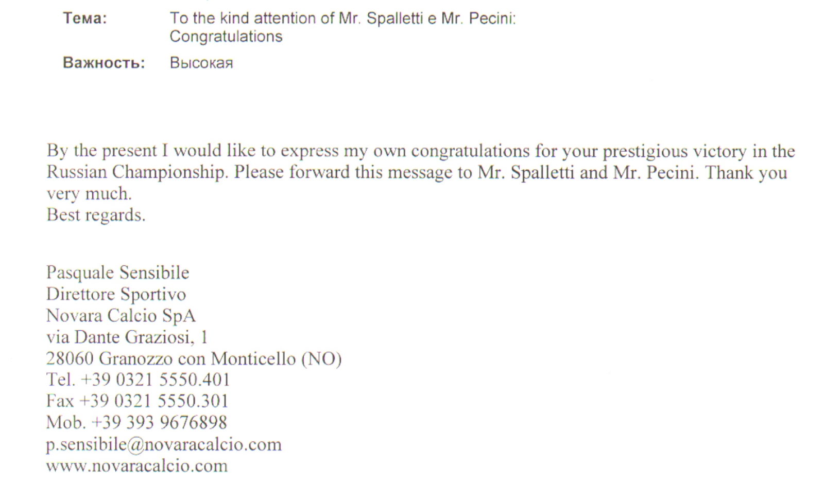The width and height of the screenshot is (824, 504).
Task: Click the p.sensibile@novaracalcio.com email address
Action: (164, 445)
